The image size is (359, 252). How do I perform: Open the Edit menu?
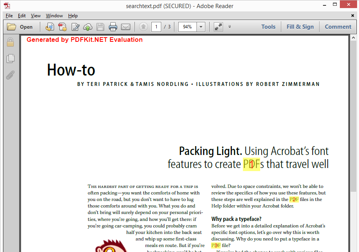[22, 16]
